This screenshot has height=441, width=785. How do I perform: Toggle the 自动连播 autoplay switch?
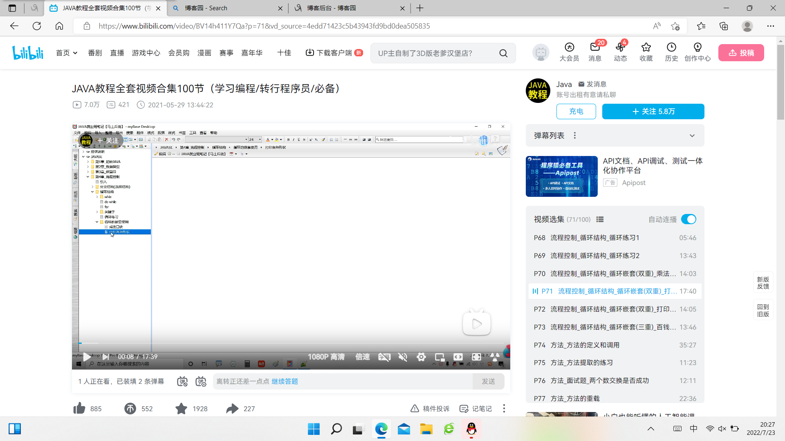[689, 219]
